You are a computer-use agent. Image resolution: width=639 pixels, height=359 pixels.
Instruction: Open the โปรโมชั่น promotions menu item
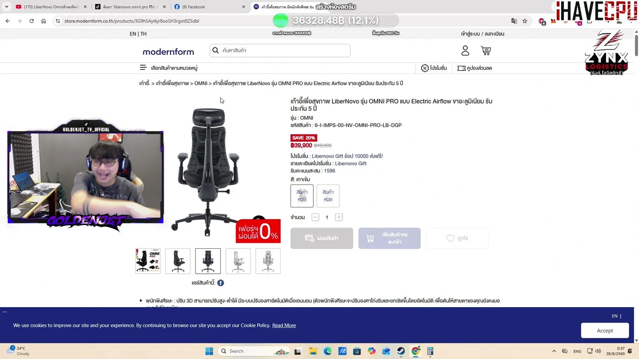coord(434,68)
